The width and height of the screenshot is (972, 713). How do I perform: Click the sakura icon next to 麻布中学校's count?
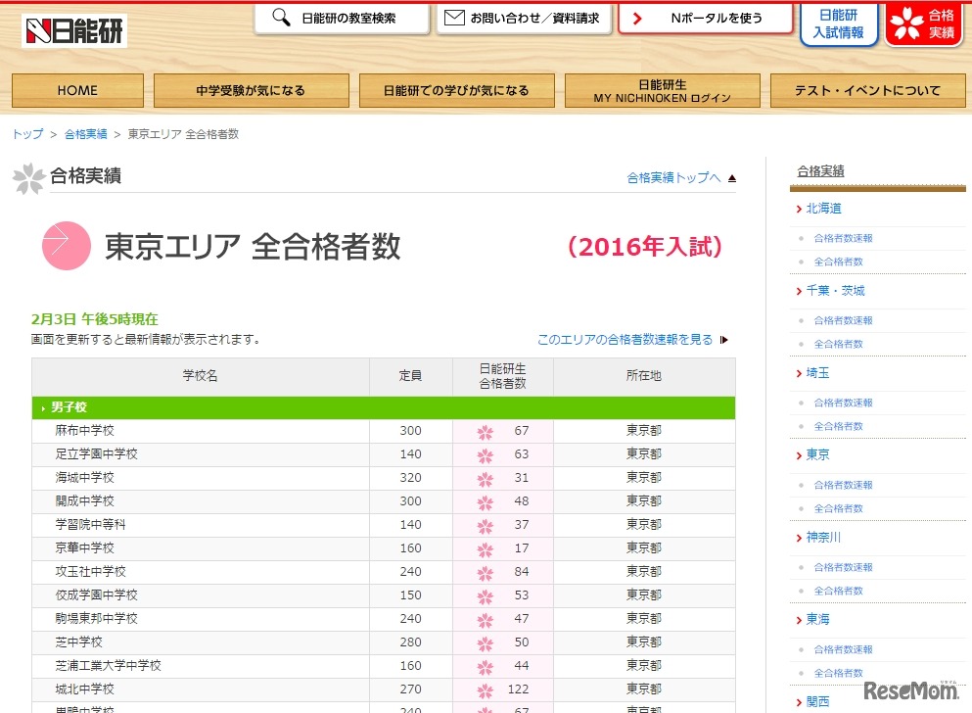tap(486, 431)
